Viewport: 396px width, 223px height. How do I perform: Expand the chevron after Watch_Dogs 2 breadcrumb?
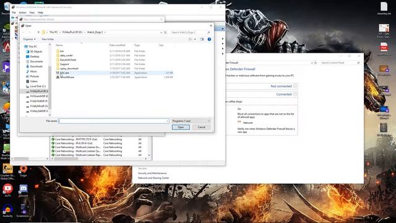click(105, 32)
